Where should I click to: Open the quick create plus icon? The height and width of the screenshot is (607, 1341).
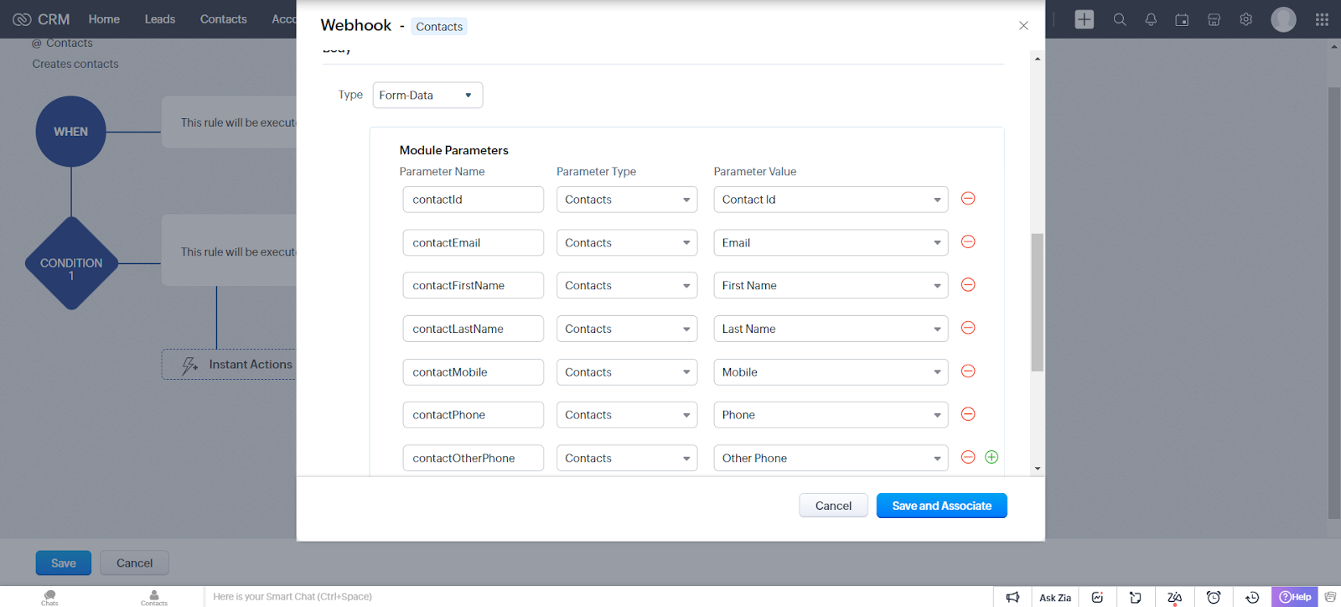1085,19
